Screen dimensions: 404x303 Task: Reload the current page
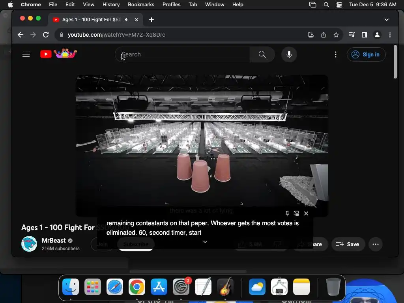point(46,35)
